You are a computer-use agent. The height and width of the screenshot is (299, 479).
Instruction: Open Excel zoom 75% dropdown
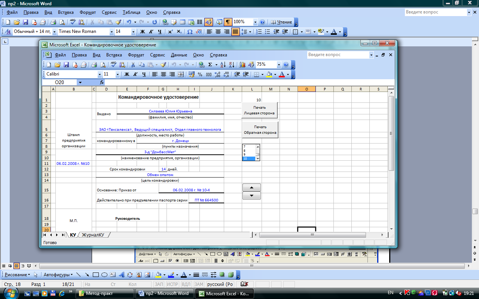pos(279,65)
